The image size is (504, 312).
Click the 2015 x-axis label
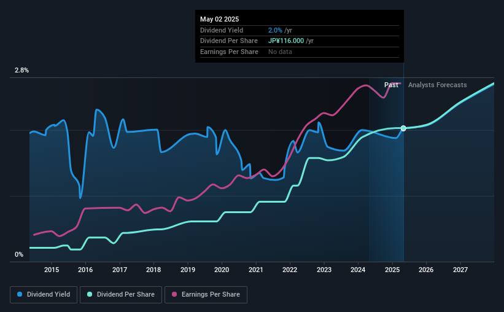tap(52, 270)
